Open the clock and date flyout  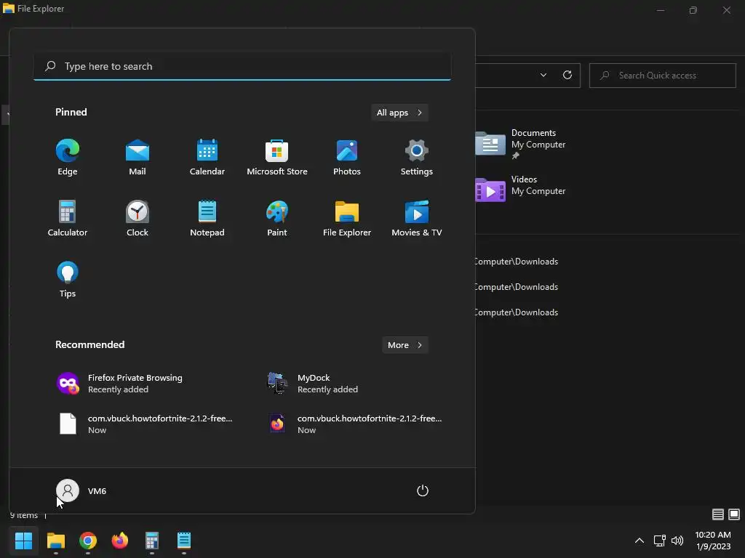[x=713, y=541]
